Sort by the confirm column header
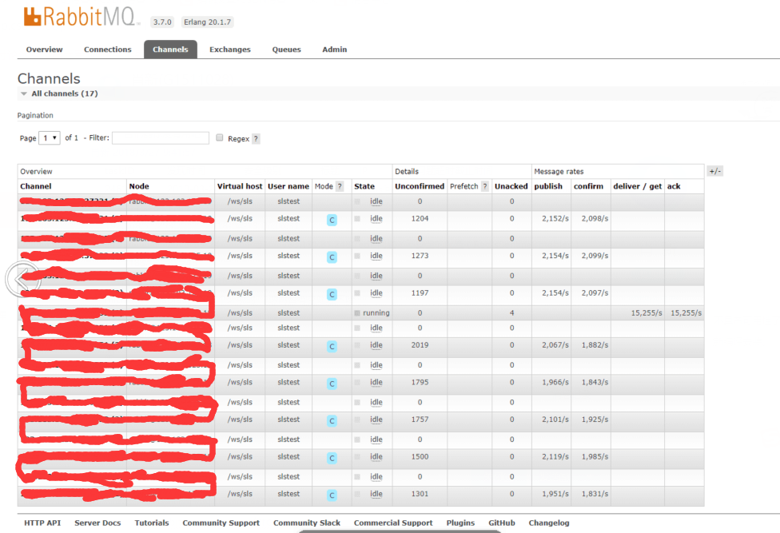This screenshot has height=533, width=780. (588, 186)
